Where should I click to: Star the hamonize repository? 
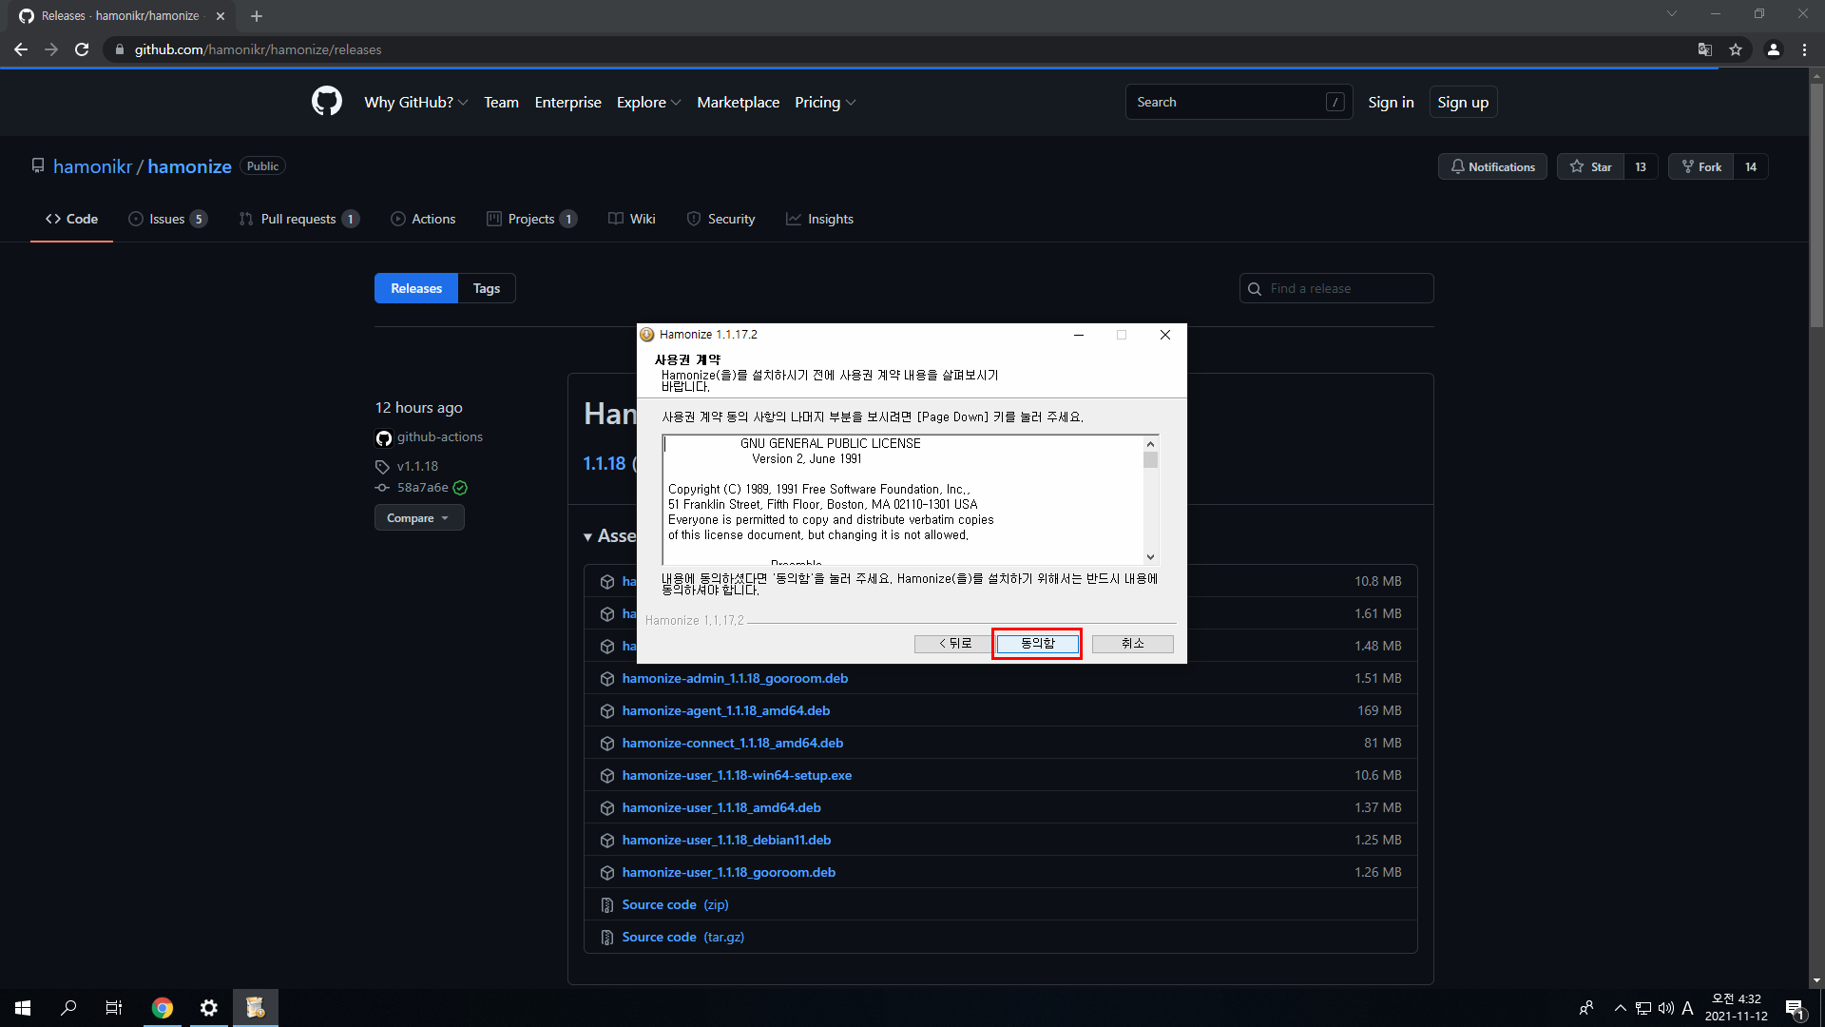(1590, 166)
